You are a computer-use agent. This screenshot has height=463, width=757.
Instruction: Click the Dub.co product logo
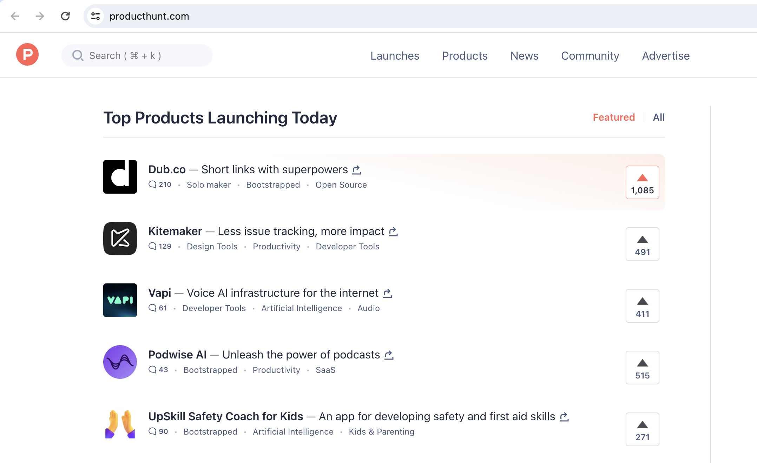tap(120, 177)
